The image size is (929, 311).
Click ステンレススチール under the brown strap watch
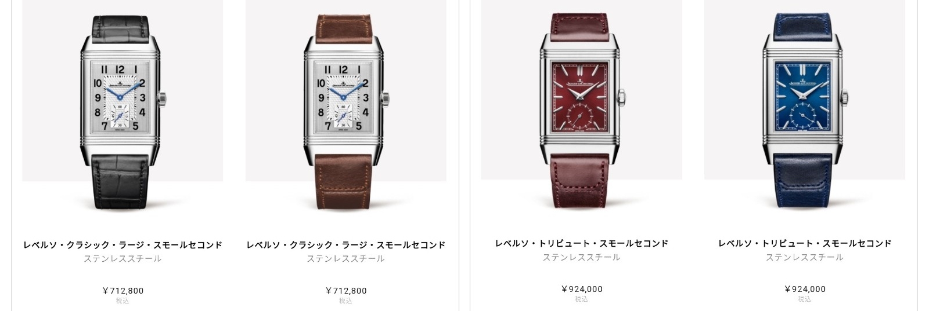pos(346,259)
